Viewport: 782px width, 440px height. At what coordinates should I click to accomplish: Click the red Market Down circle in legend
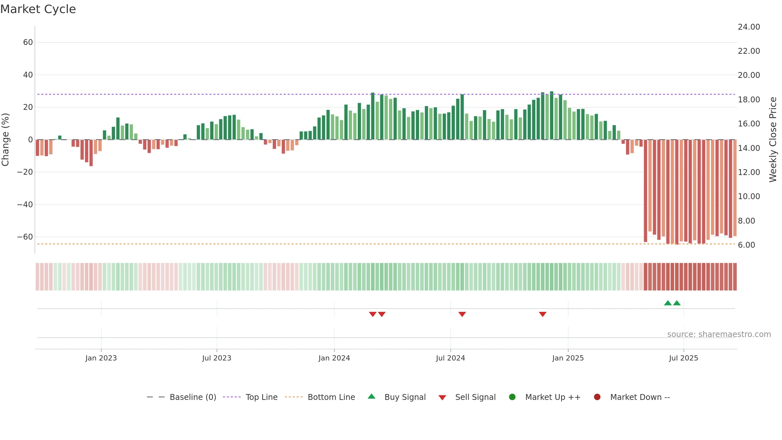point(597,397)
